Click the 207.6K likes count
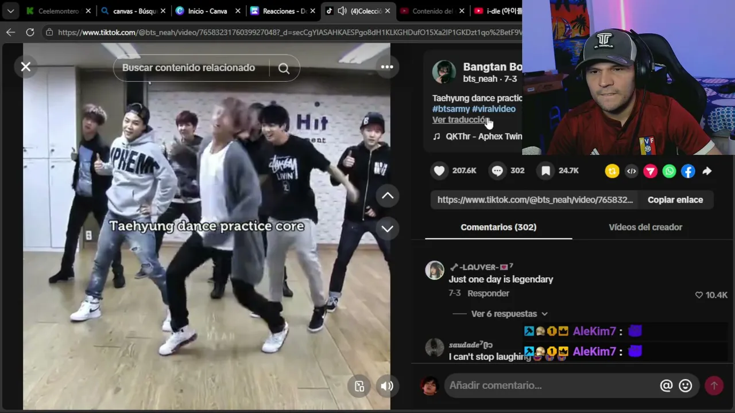 tap(464, 171)
